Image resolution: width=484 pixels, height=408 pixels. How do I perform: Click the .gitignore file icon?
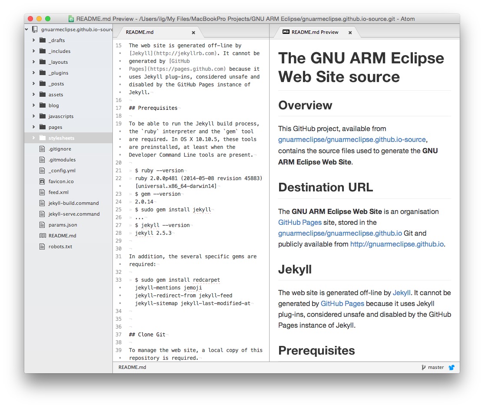click(42, 149)
